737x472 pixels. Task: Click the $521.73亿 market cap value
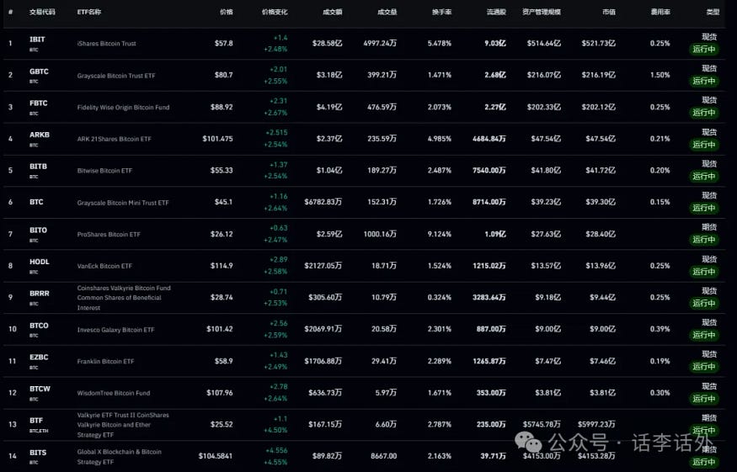coord(598,43)
